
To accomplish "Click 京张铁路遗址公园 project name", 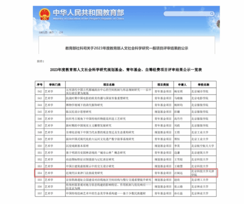I will (109, 180).
